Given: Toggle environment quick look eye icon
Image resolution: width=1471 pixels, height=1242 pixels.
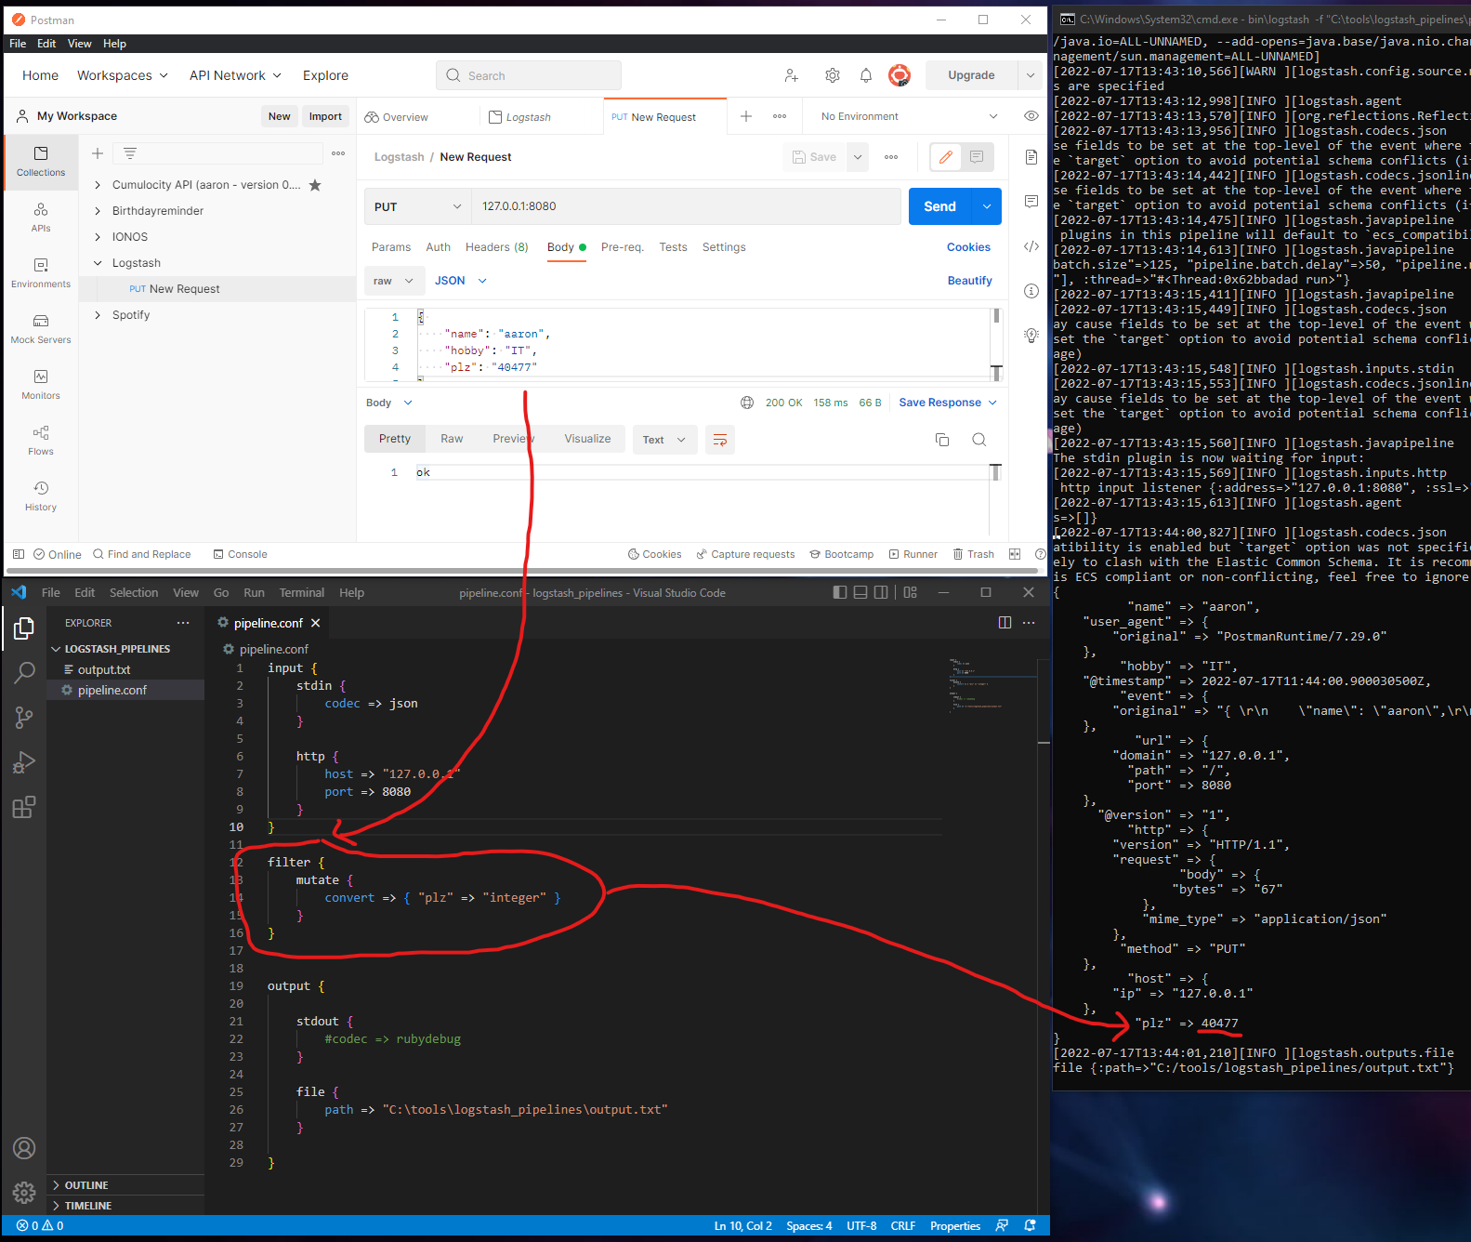Looking at the screenshot, I should coord(1031,116).
